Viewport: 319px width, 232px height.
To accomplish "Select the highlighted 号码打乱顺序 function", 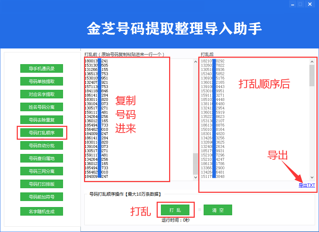I will tap(41, 133).
